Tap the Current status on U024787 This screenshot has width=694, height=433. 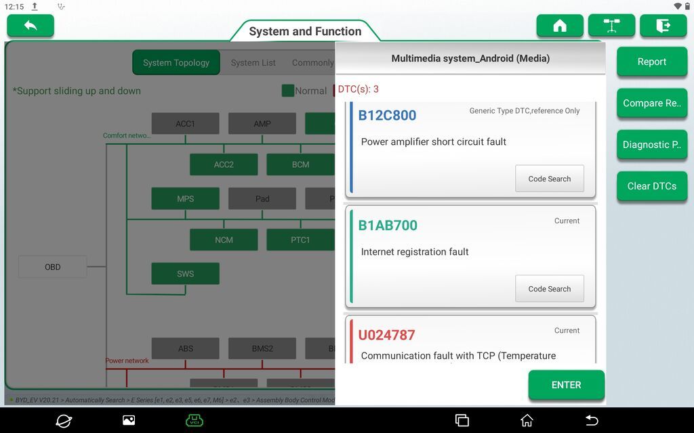567,330
